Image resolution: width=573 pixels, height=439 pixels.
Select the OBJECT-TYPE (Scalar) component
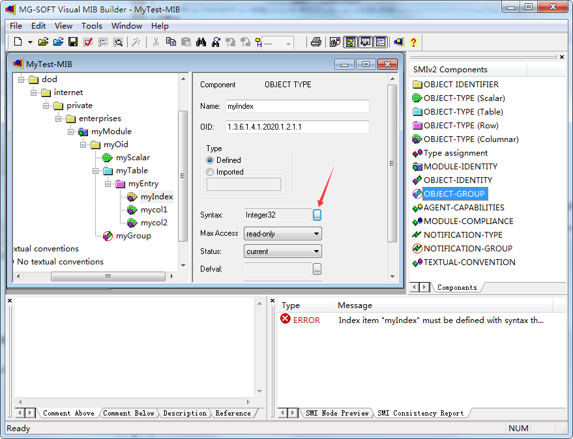(463, 98)
